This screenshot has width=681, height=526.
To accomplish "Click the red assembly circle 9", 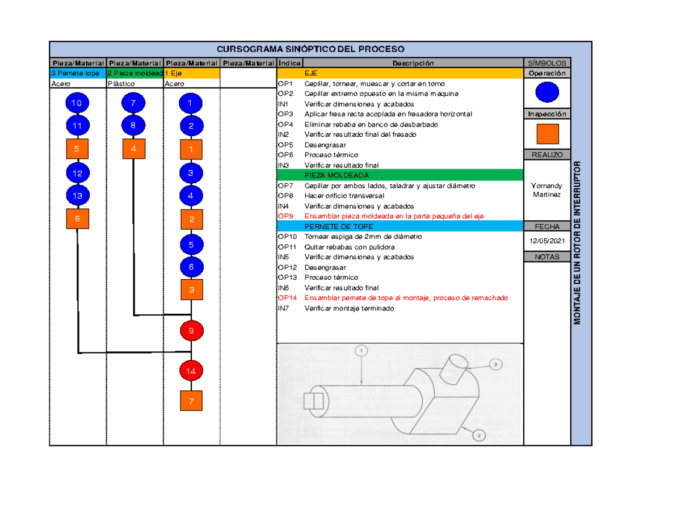I will click(x=191, y=330).
